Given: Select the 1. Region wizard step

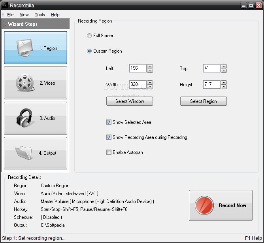Looking at the screenshot, I should [36, 48].
